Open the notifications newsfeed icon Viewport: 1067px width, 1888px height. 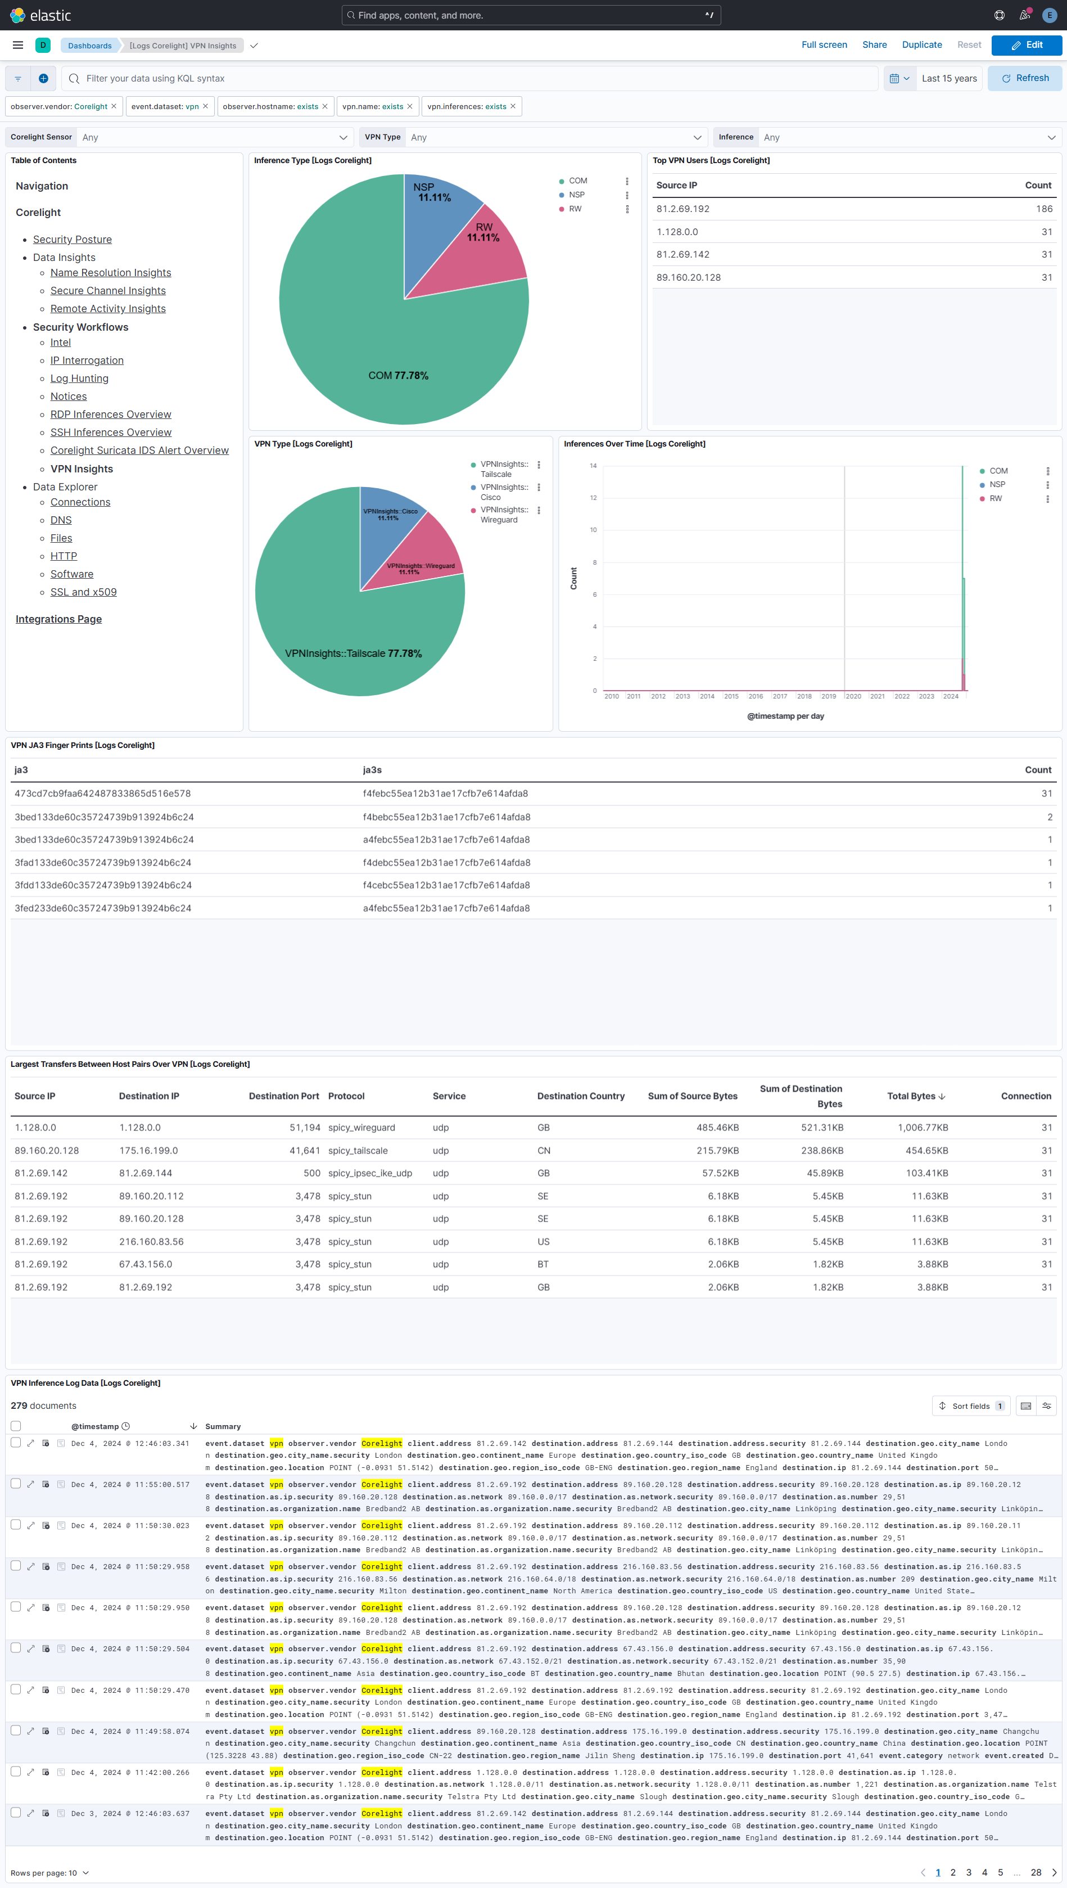[x=1024, y=15]
